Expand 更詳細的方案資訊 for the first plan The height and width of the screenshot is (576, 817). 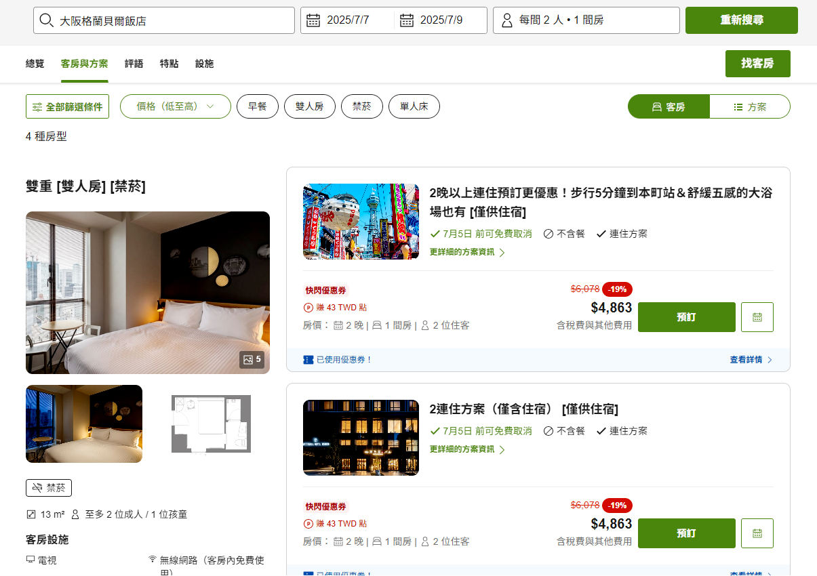pos(467,253)
